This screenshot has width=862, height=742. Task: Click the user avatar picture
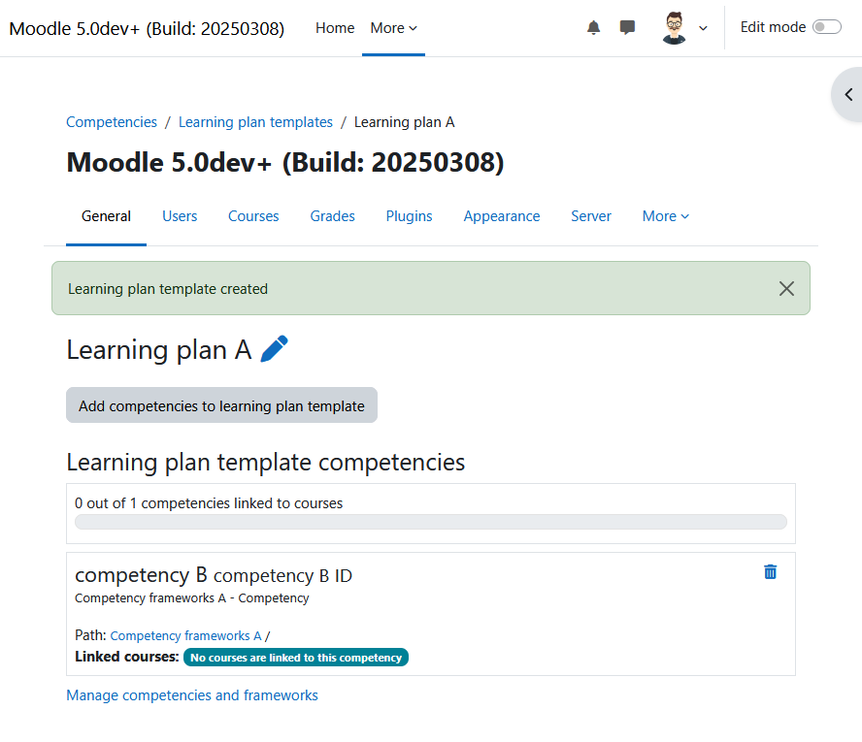(x=674, y=28)
